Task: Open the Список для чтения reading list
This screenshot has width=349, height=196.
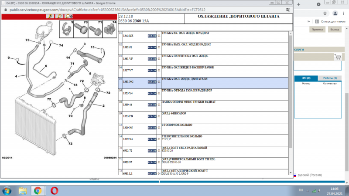Action: [x=330, y=21]
